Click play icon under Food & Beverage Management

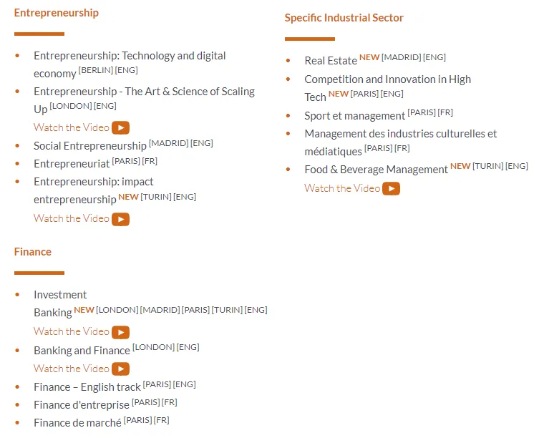click(391, 189)
